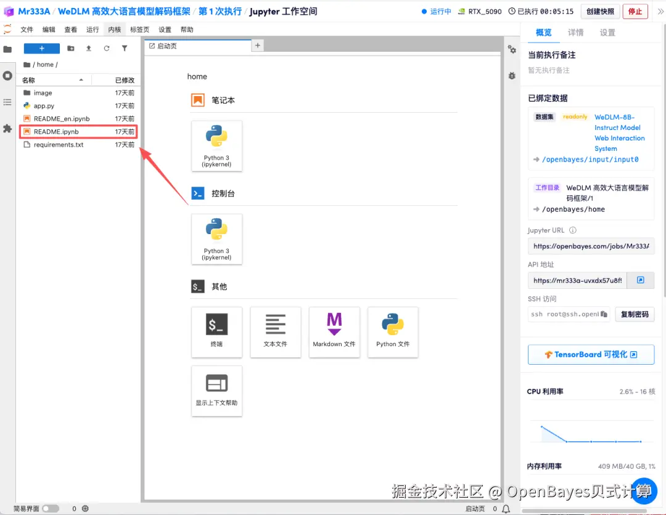
Task: Click the Jupyter logo at the menu bar left
Action: click(7, 30)
